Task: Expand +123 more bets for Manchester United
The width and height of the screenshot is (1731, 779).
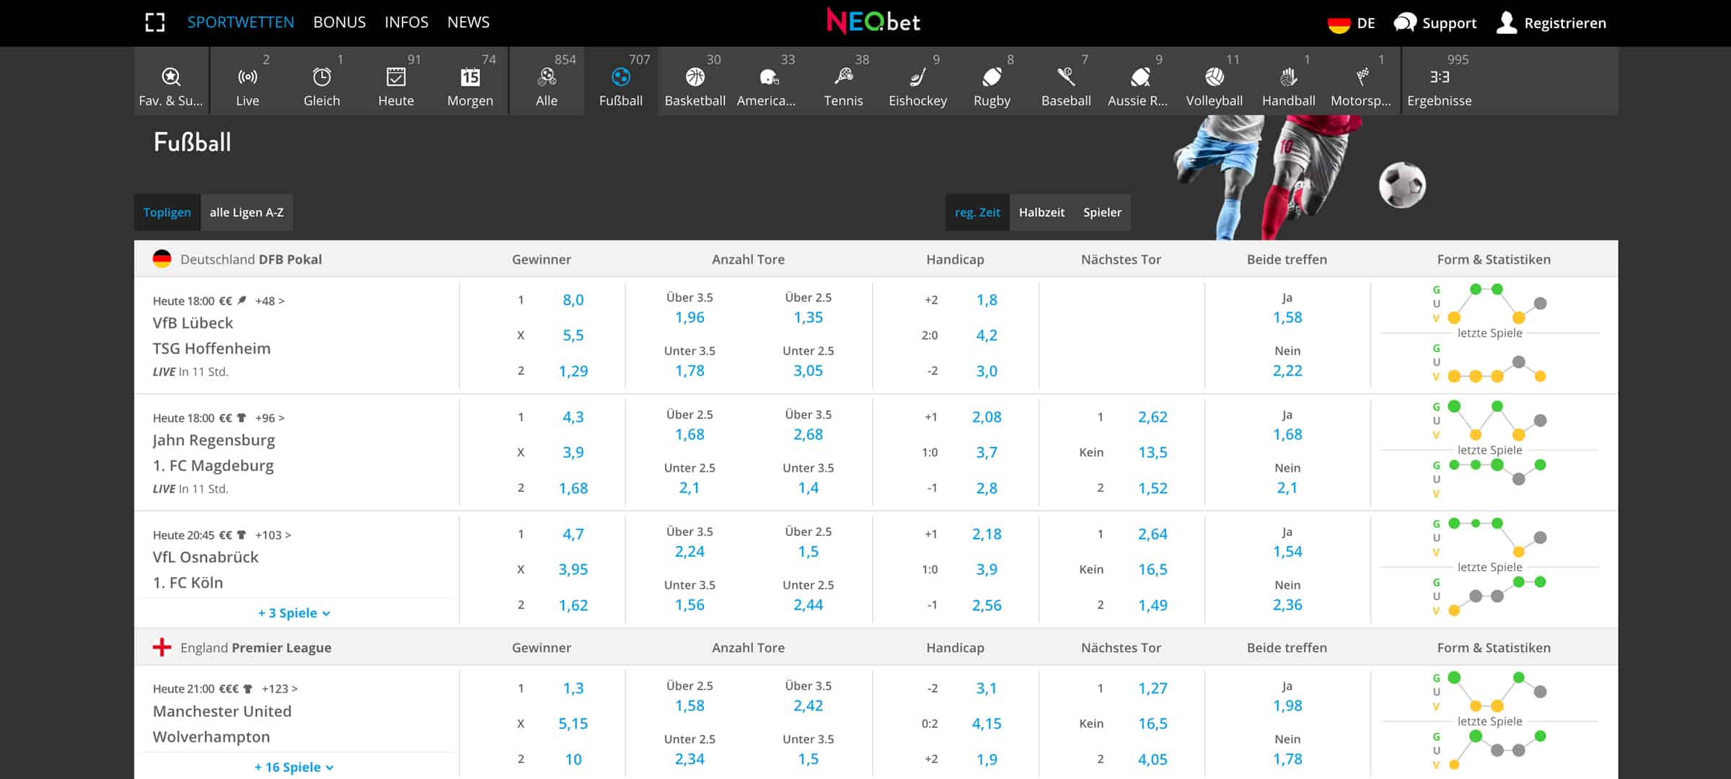Action: [x=280, y=689]
